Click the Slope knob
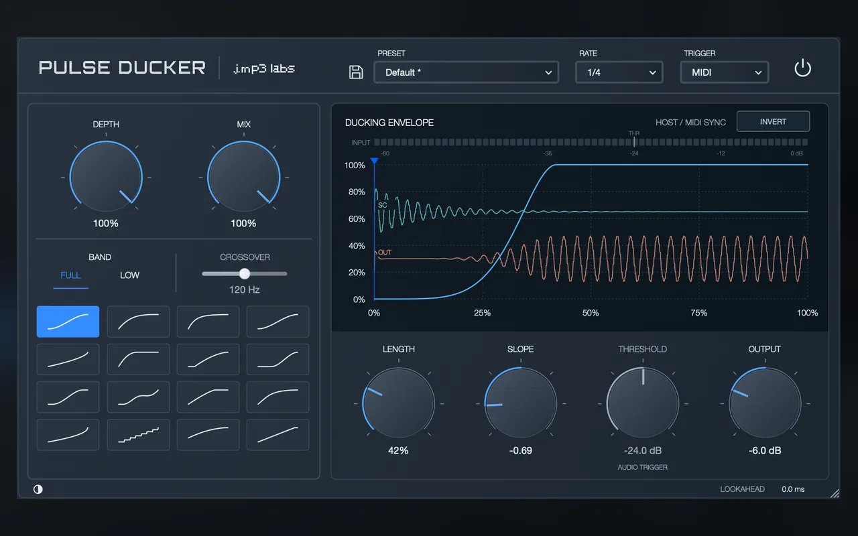 point(520,403)
